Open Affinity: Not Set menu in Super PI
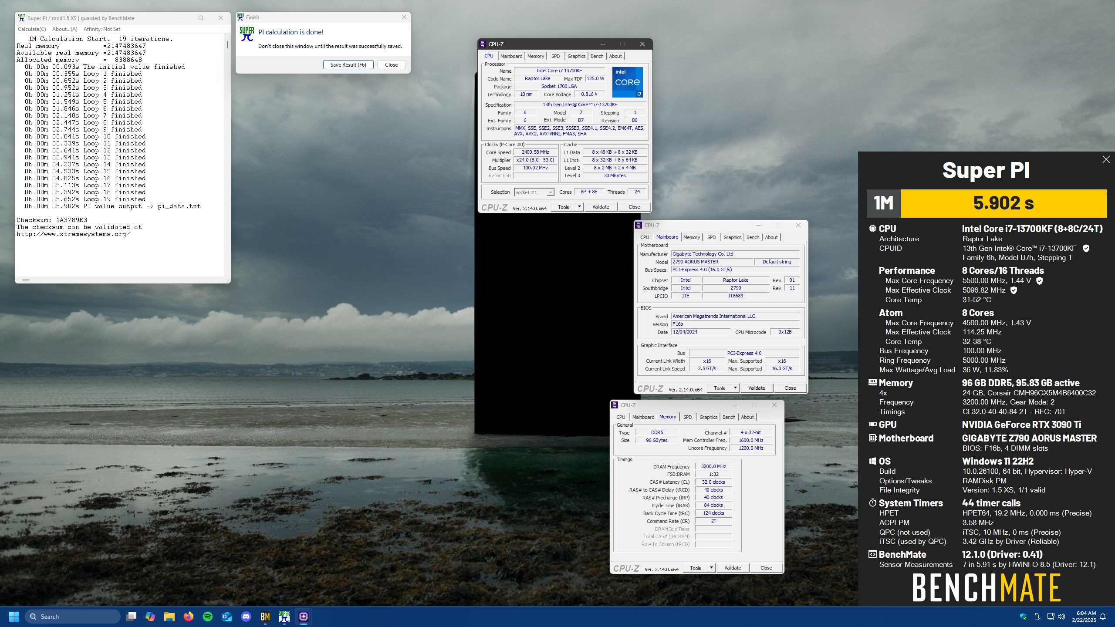 pyautogui.click(x=101, y=29)
